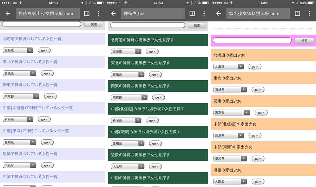Open 愛知県 dropdown on green site
Viewport: 316px width, 187px height.
click(x=127, y=143)
